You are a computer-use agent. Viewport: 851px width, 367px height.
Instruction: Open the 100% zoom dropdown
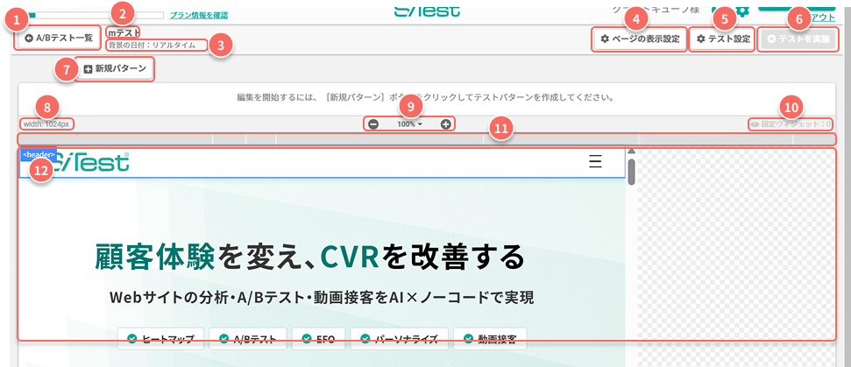(x=409, y=124)
